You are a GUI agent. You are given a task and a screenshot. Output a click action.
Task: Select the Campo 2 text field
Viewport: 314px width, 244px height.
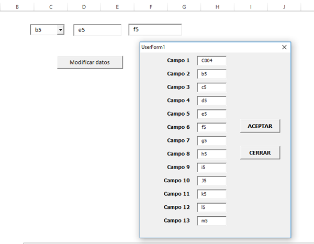[211, 74]
